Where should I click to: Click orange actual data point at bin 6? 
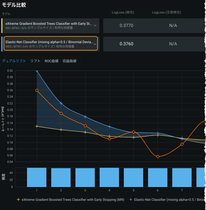(x=158, y=156)
